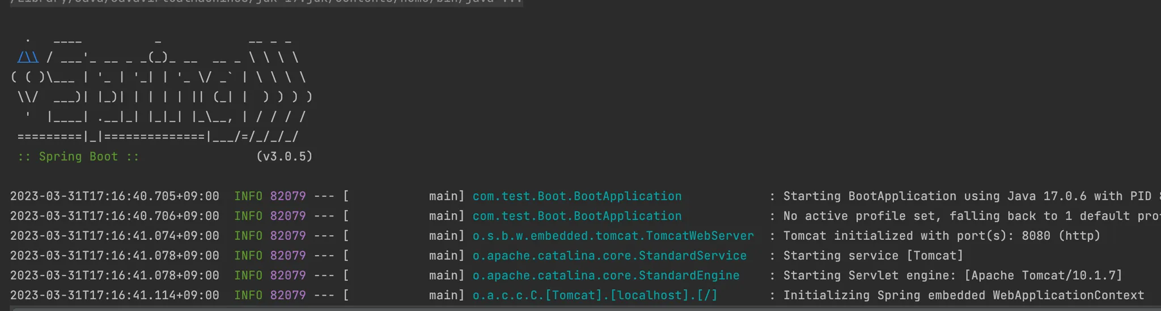Click 'Starting Servlet engine: [Apache Tomcat/10.1.7]' message
This screenshot has height=311, width=1161.
pyautogui.click(x=953, y=275)
